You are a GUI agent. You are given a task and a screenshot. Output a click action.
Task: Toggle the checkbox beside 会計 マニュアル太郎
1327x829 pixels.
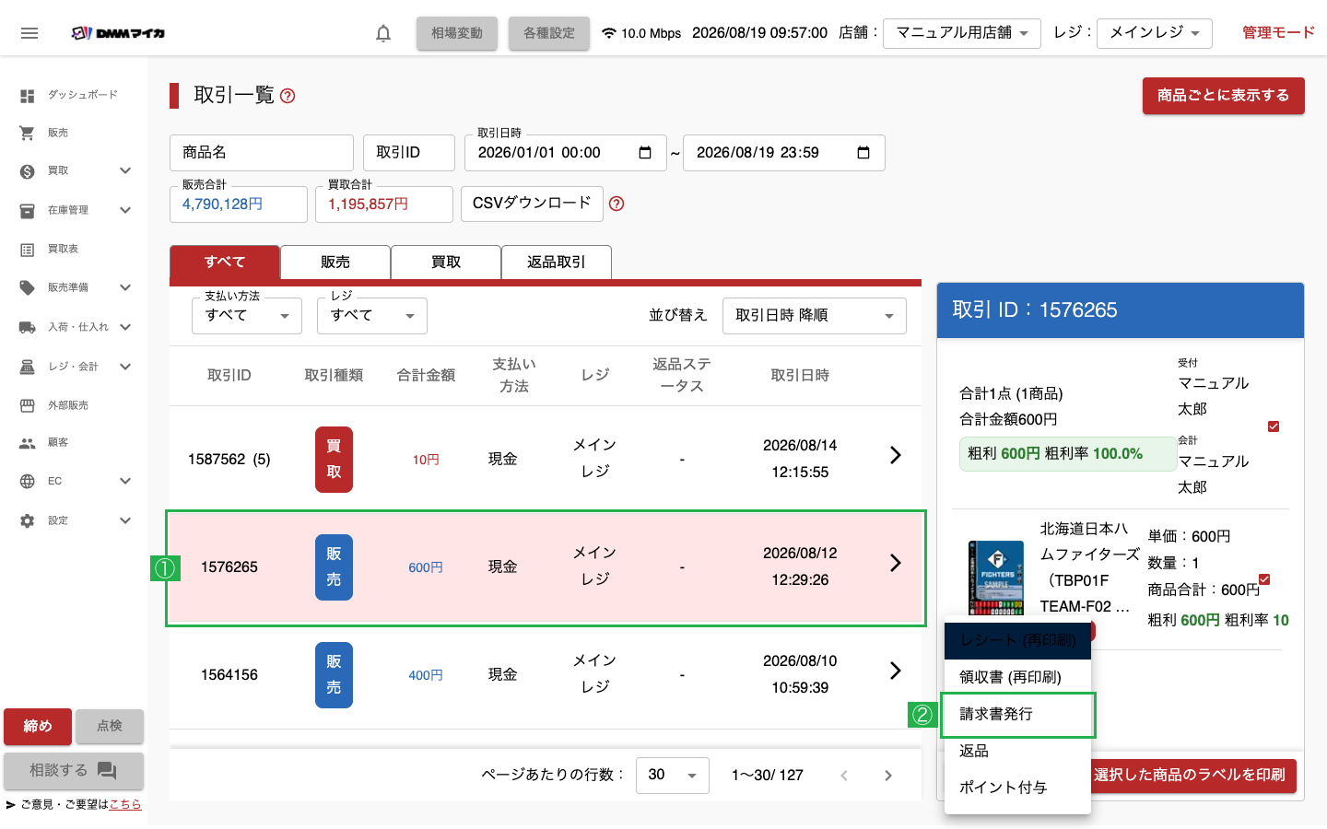tap(1274, 426)
